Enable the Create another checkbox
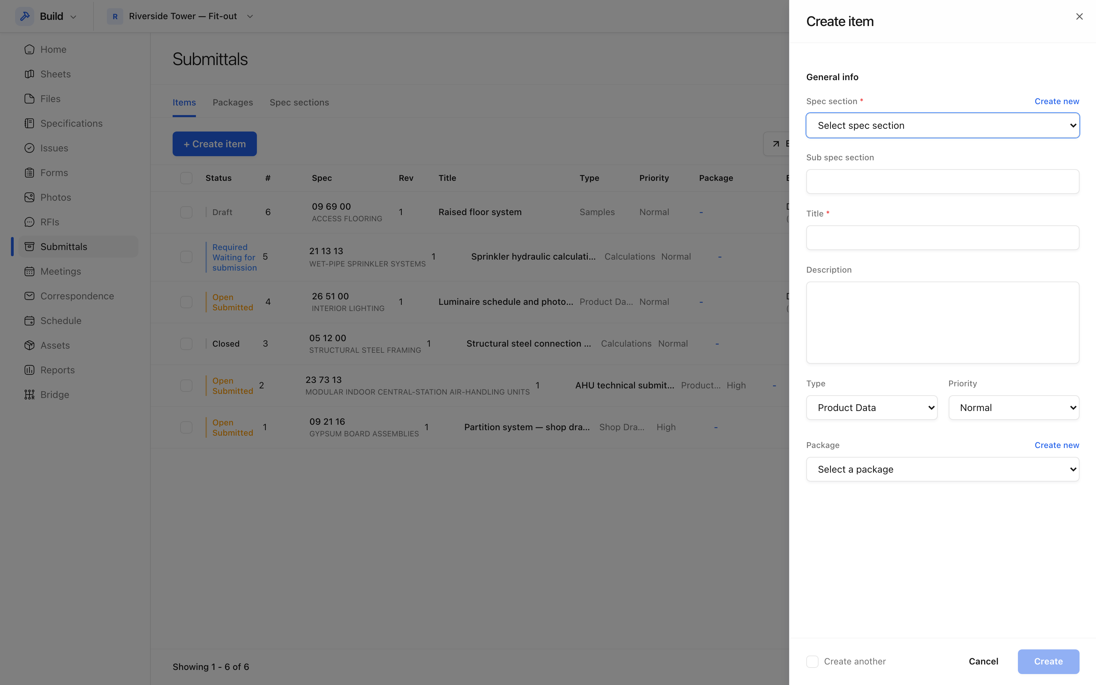 [812, 661]
